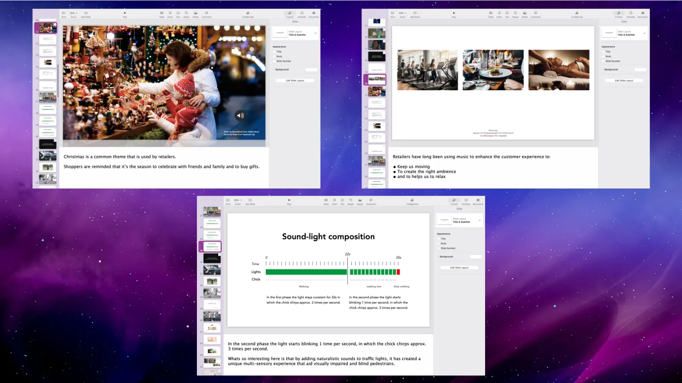682x383 pixels.
Task: Open Slide Layout dropdown in Christmas market window
Action: 295,33
